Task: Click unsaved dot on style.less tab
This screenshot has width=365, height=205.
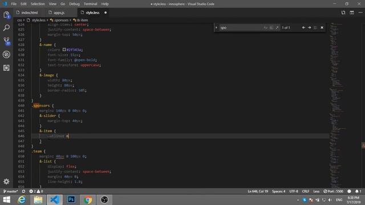Action: (x=106, y=13)
